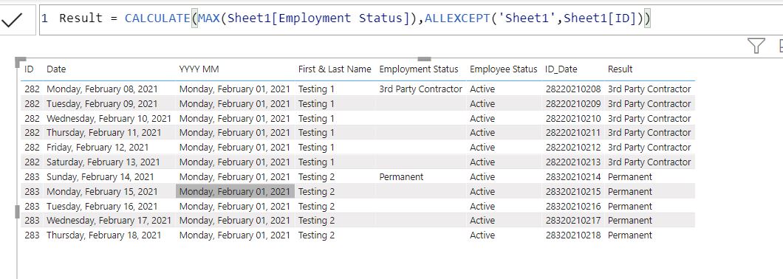Viewport: 783px width, 279px height.
Task: Click the Employment Status column header
Action: (419, 69)
